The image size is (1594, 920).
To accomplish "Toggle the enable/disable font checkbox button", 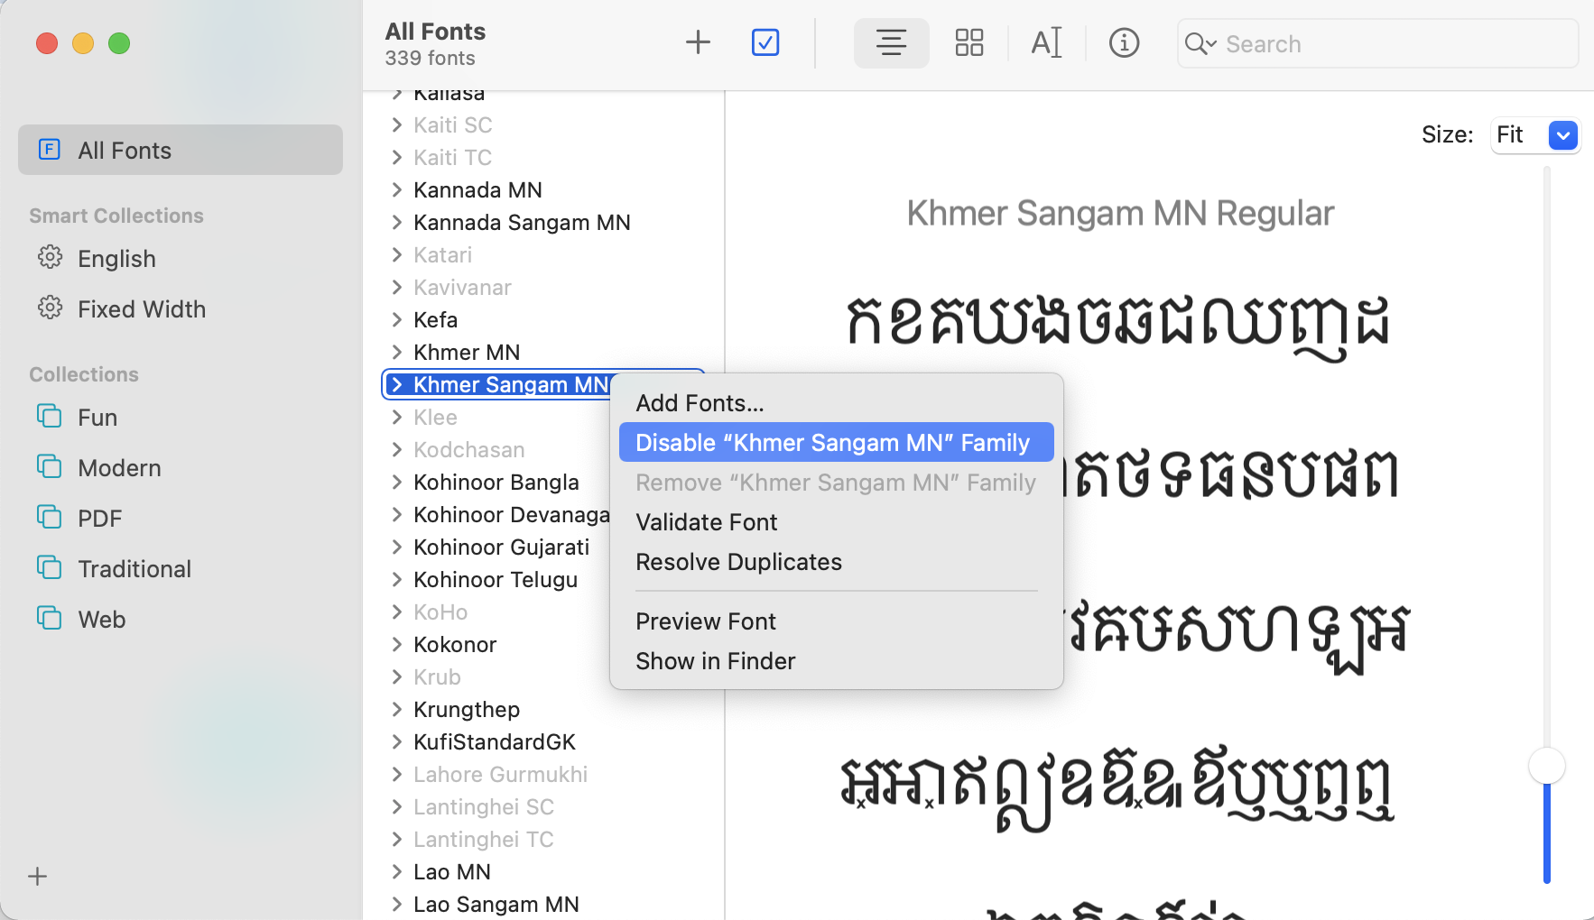I will tap(765, 42).
